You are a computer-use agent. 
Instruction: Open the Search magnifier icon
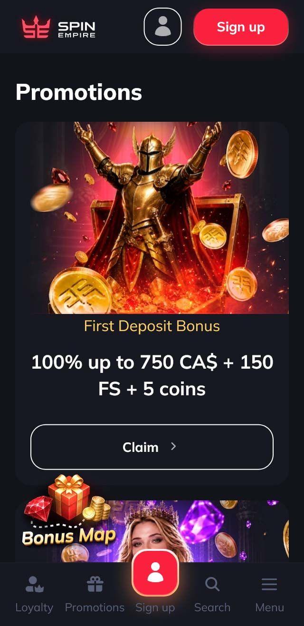pos(212,584)
